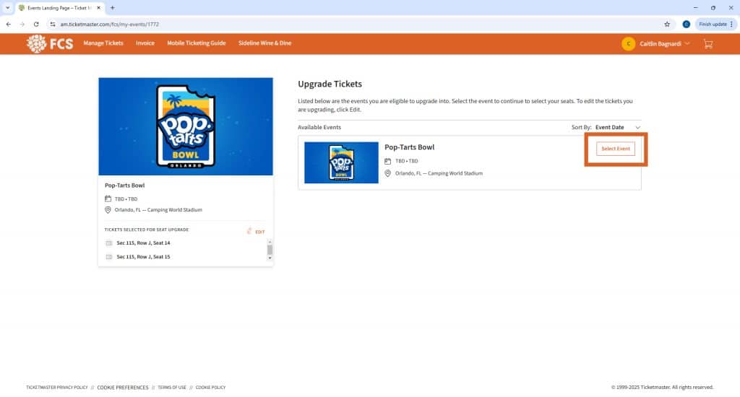Open Cookie Policy footer link

coord(210,388)
